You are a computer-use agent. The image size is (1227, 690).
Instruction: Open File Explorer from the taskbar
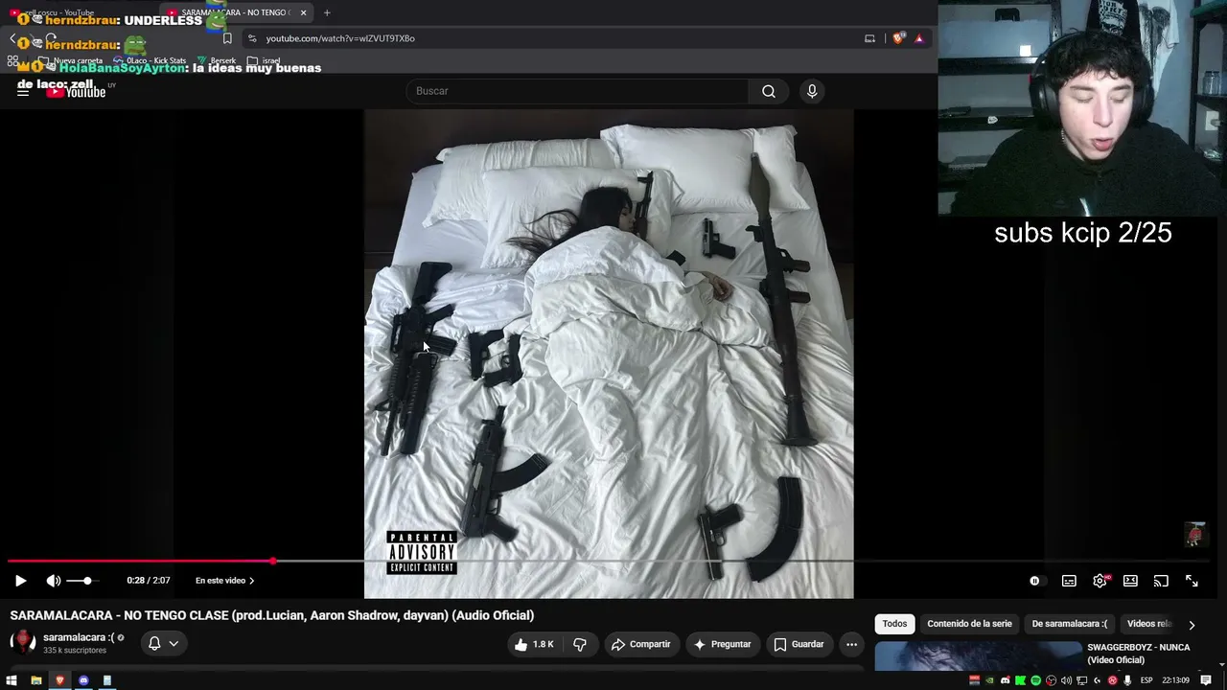(36, 680)
